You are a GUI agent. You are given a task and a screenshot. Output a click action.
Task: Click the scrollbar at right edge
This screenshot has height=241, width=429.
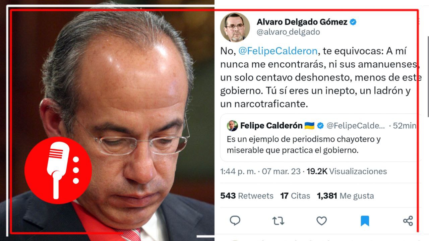tap(427, 77)
